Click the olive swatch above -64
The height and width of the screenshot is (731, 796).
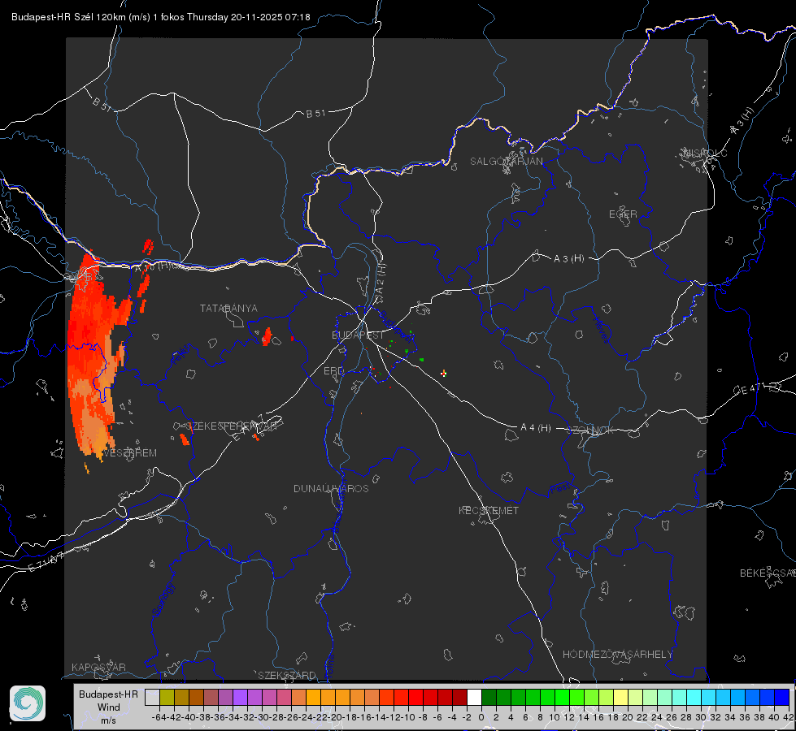pos(167,697)
